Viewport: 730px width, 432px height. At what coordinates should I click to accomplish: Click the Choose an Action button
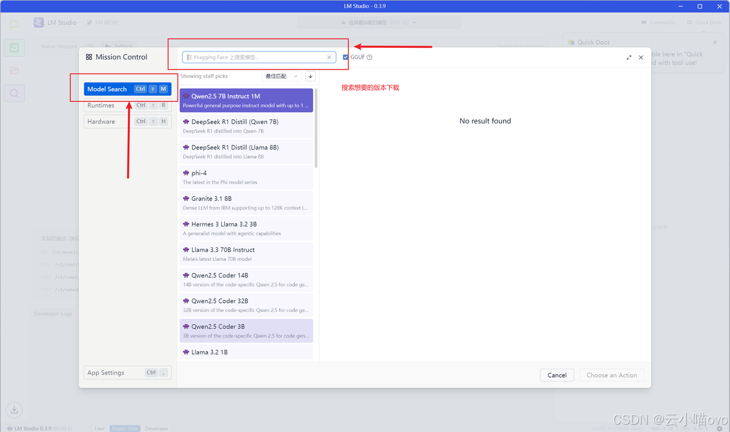coord(612,375)
